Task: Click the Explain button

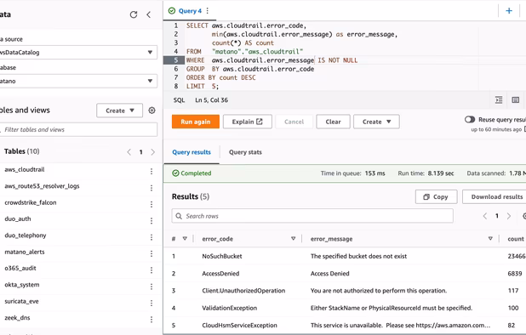Action: coord(247,122)
